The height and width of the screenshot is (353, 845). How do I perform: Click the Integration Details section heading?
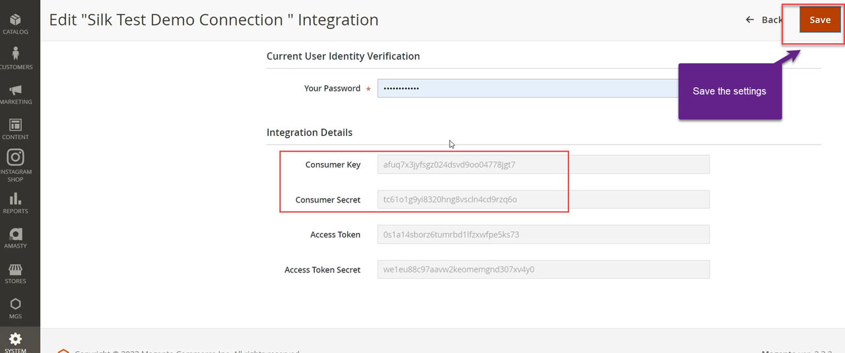[x=310, y=133]
